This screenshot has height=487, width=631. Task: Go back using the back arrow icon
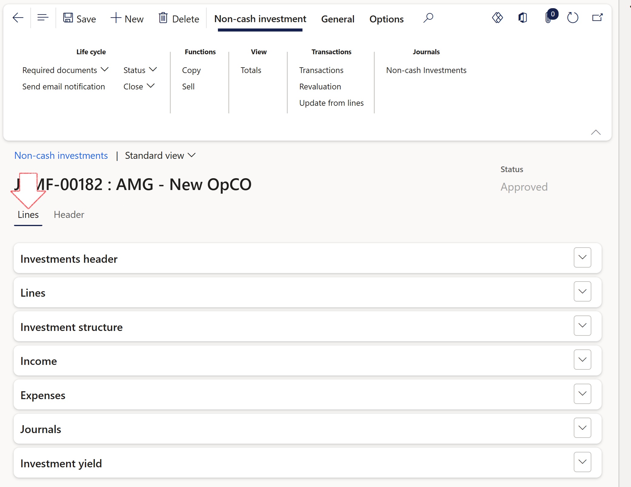(18, 18)
